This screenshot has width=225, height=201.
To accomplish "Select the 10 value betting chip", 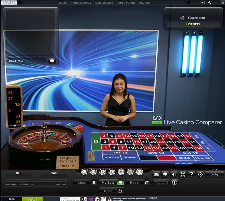I will pos(121,172).
